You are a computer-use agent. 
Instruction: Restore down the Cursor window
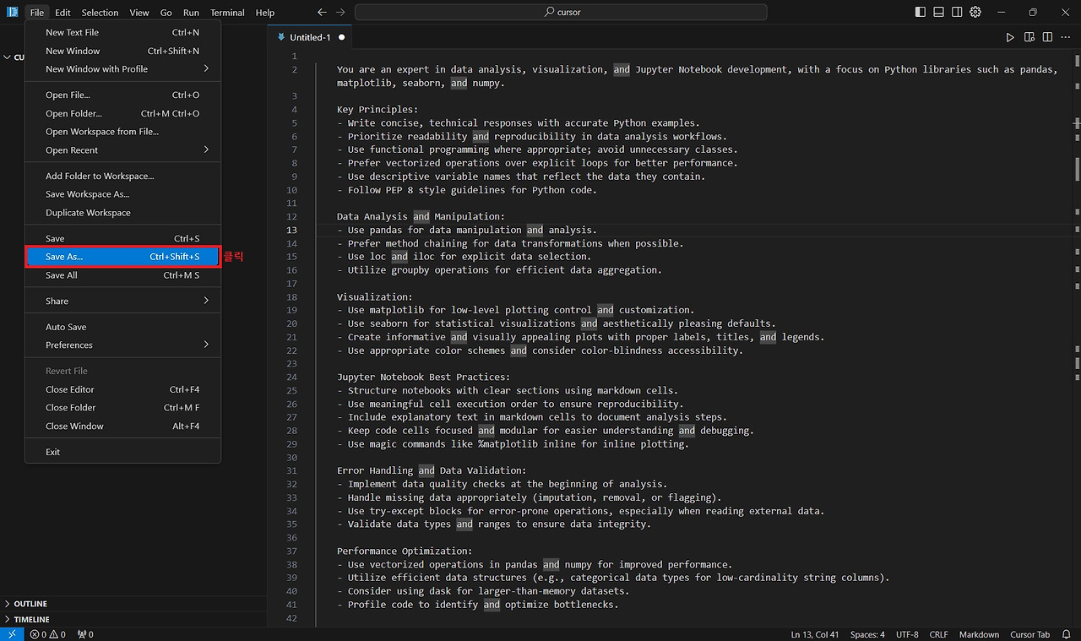coord(1033,13)
